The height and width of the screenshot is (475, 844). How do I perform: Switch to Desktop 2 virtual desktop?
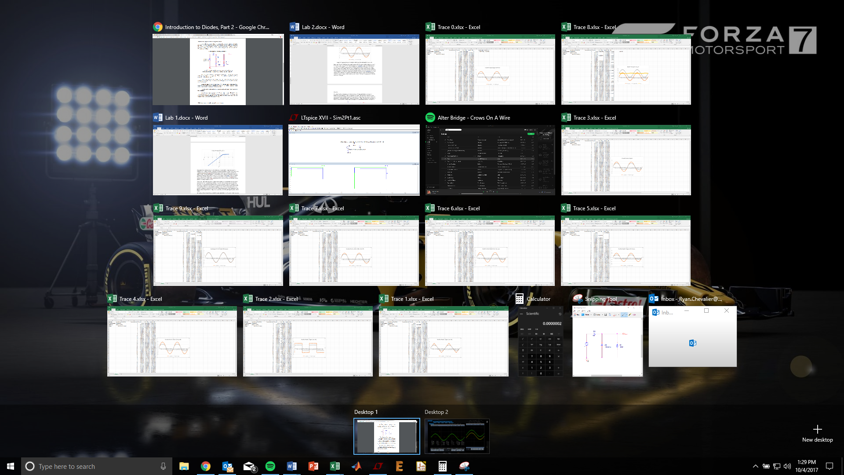click(x=457, y=436)
